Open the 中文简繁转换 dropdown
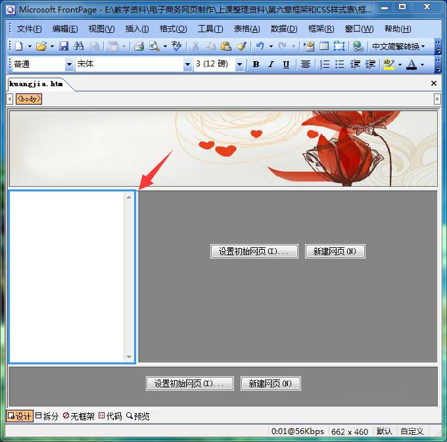Viewport: 447px width, 442px height. 398,46
